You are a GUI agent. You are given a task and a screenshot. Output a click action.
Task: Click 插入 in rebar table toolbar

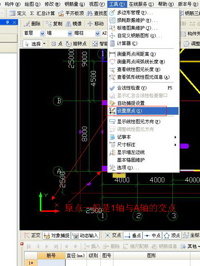tap(92, 246)
